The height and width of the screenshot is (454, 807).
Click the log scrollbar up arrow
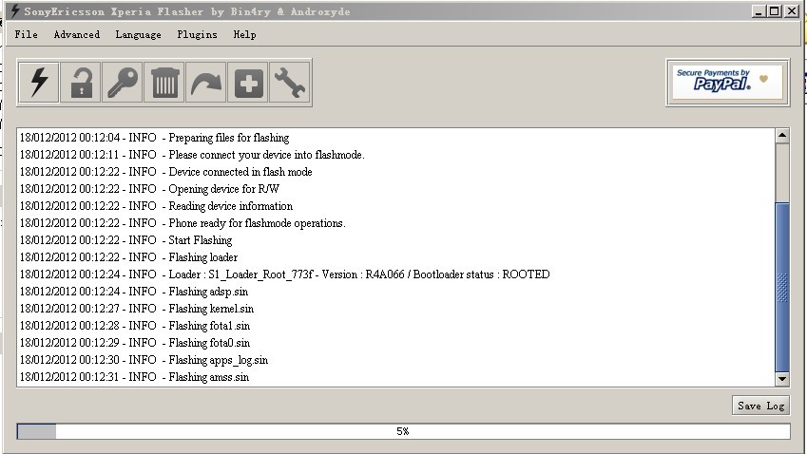(x=782, y=136)
